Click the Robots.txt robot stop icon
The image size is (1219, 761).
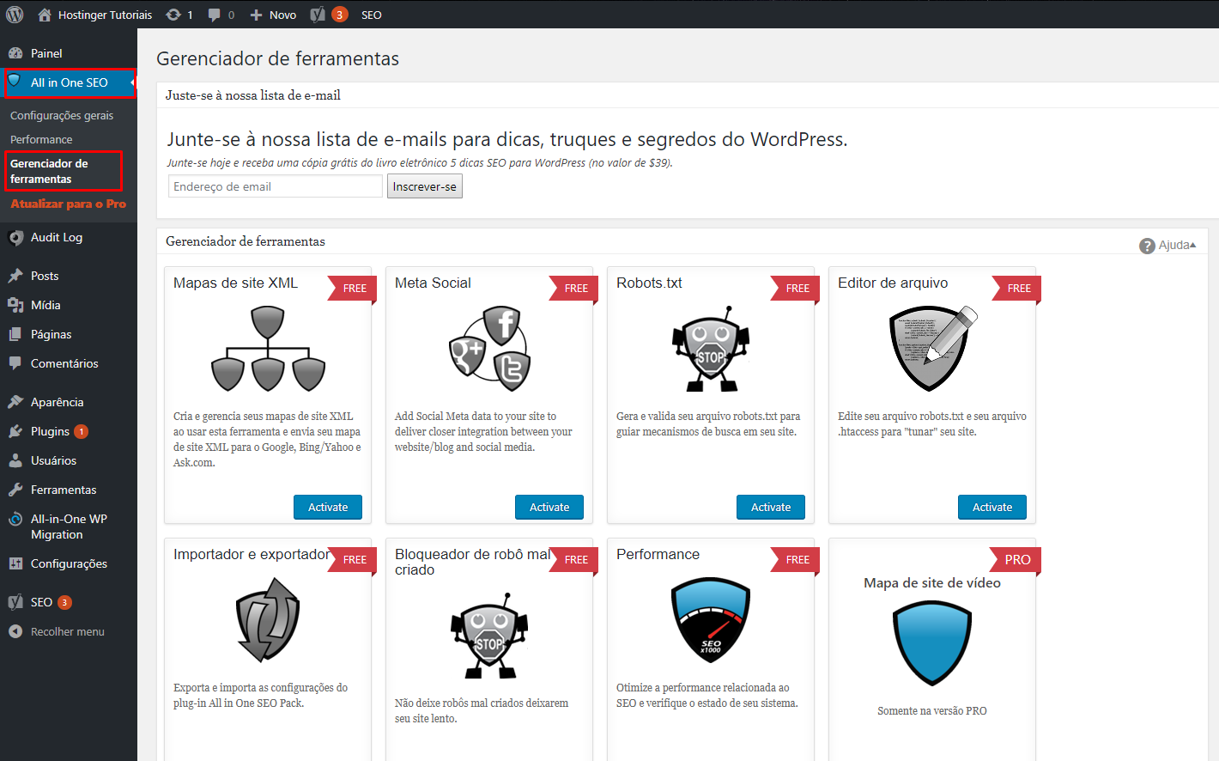pos(711,350)
